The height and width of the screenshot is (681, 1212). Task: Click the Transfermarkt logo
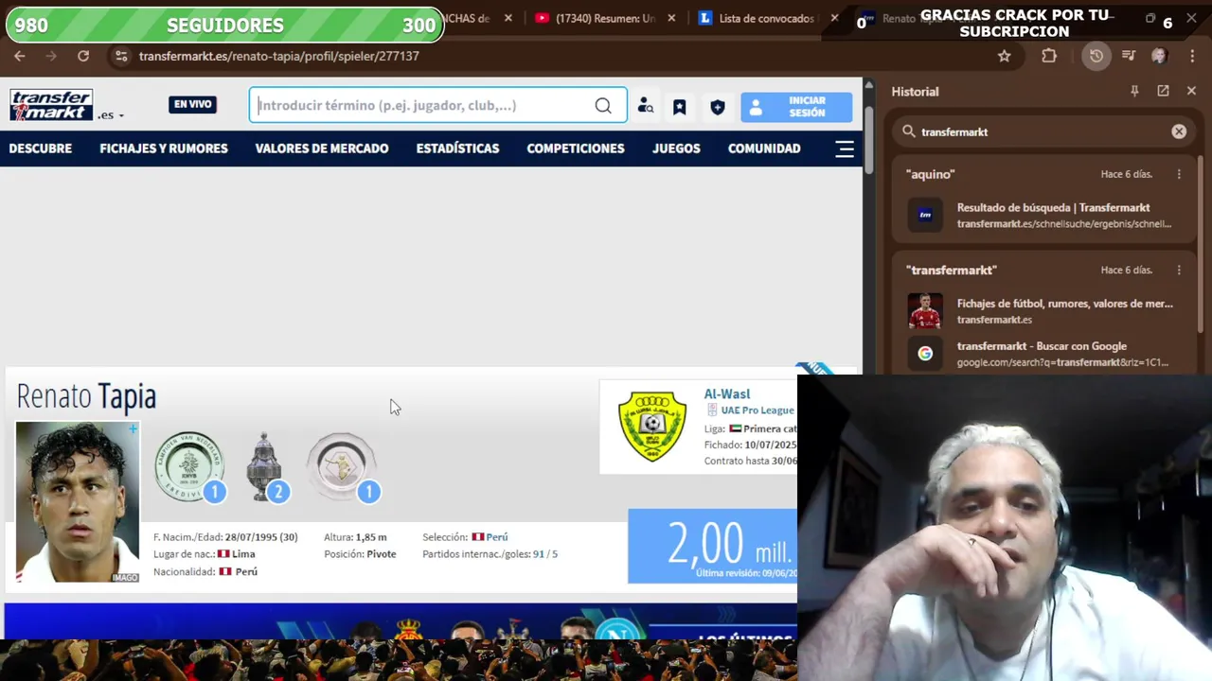(x=51, y=105)
